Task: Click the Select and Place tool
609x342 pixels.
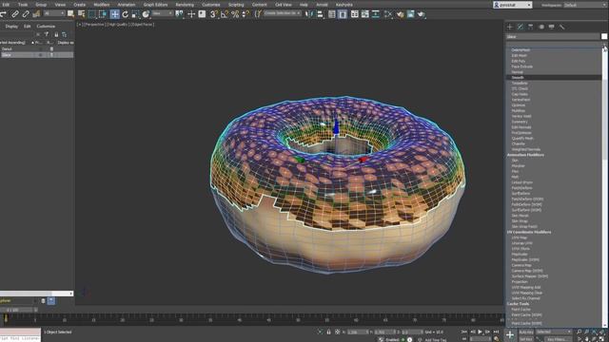Action: 146,14
